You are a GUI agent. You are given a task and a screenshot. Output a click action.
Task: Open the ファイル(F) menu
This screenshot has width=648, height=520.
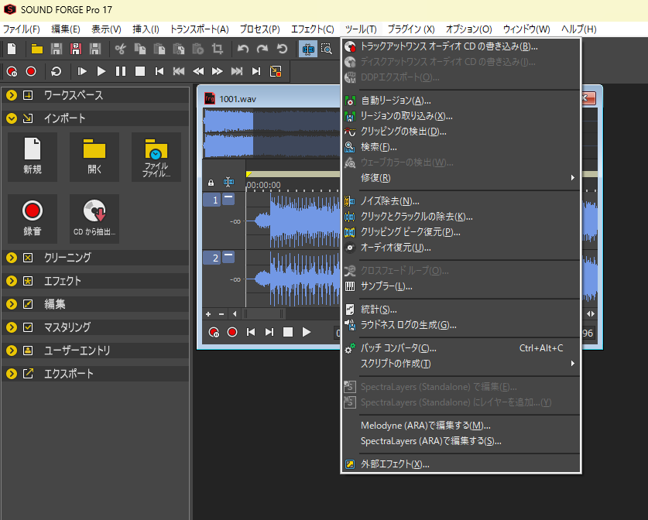click(x=22, y=29)
